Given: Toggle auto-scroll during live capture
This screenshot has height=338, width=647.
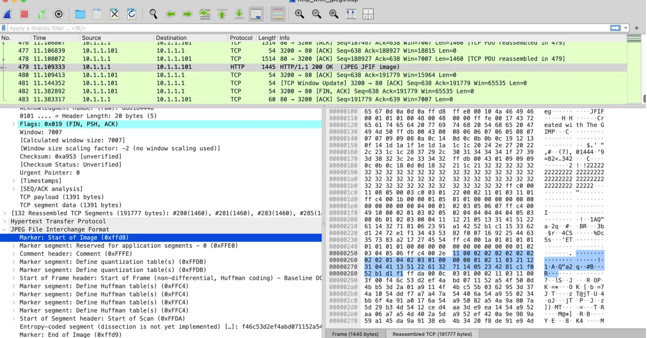Looking at the screenshot, I should [256, 14].
